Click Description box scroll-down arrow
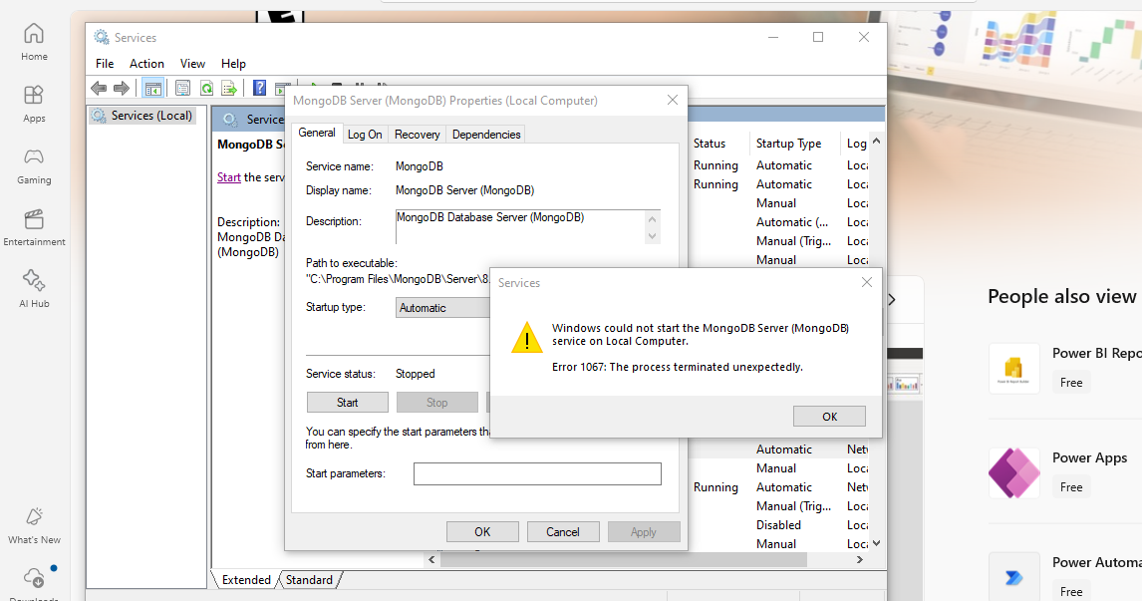Screen dimensions: 1142x601 (x=652, y=235)
